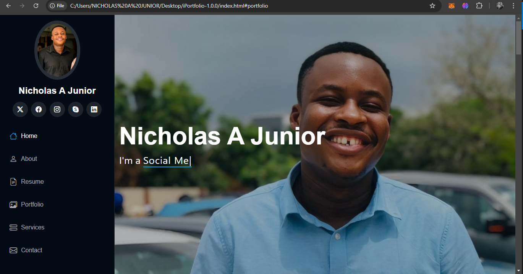
Task: Open the Chrome three-dot menu
Action: click(x=513, y=6)
